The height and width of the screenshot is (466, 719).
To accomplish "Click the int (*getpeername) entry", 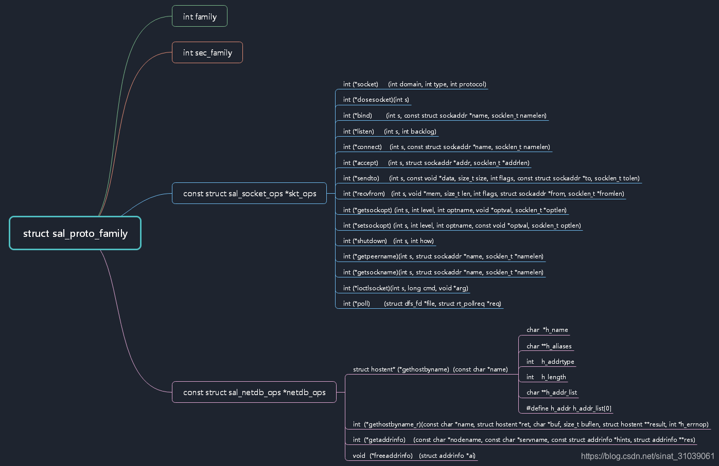I will pos(443,256).
